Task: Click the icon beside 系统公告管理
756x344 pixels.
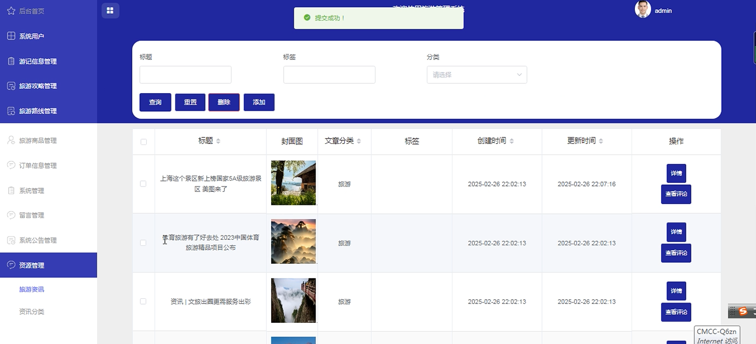Action: point(11,240)
